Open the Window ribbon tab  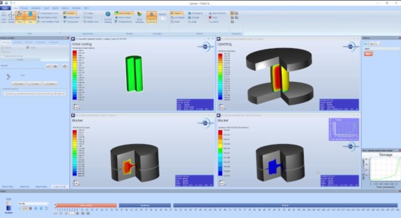[76, 8]
